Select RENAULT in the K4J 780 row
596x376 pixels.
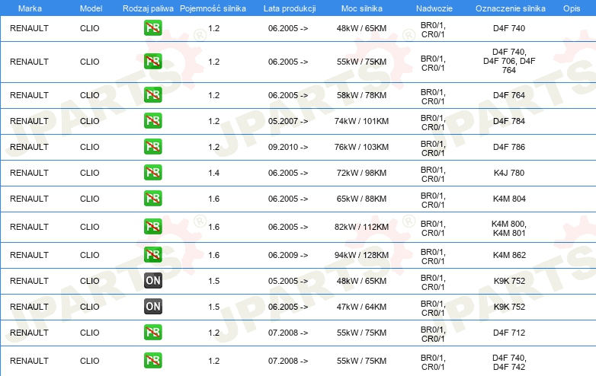(29, 173)
